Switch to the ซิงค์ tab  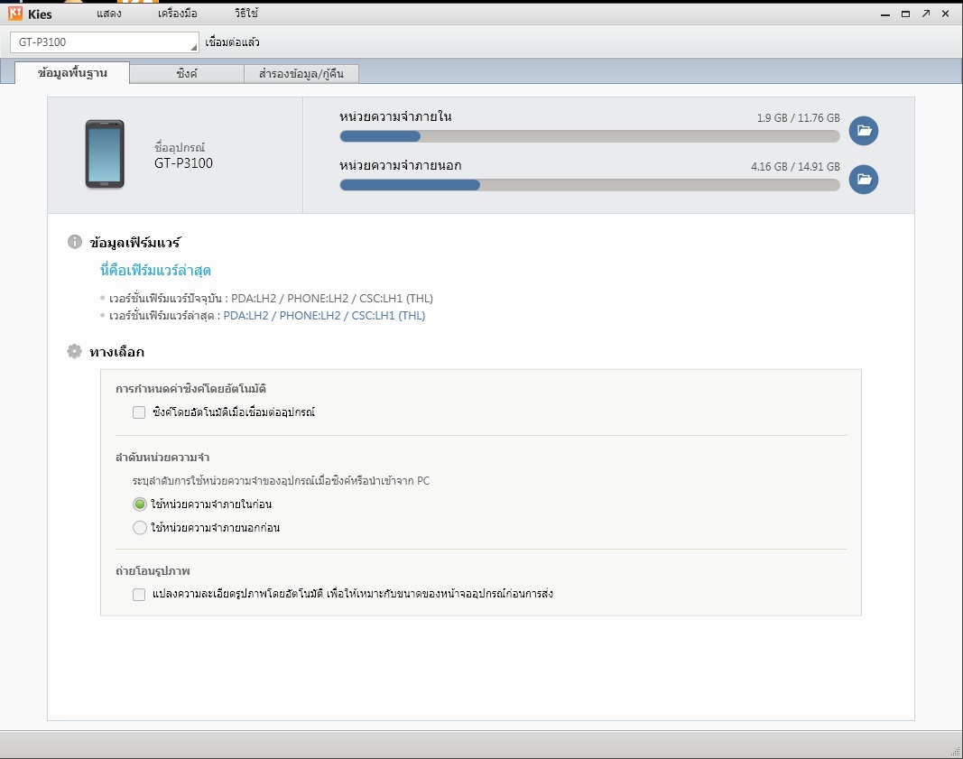point(187,74)
